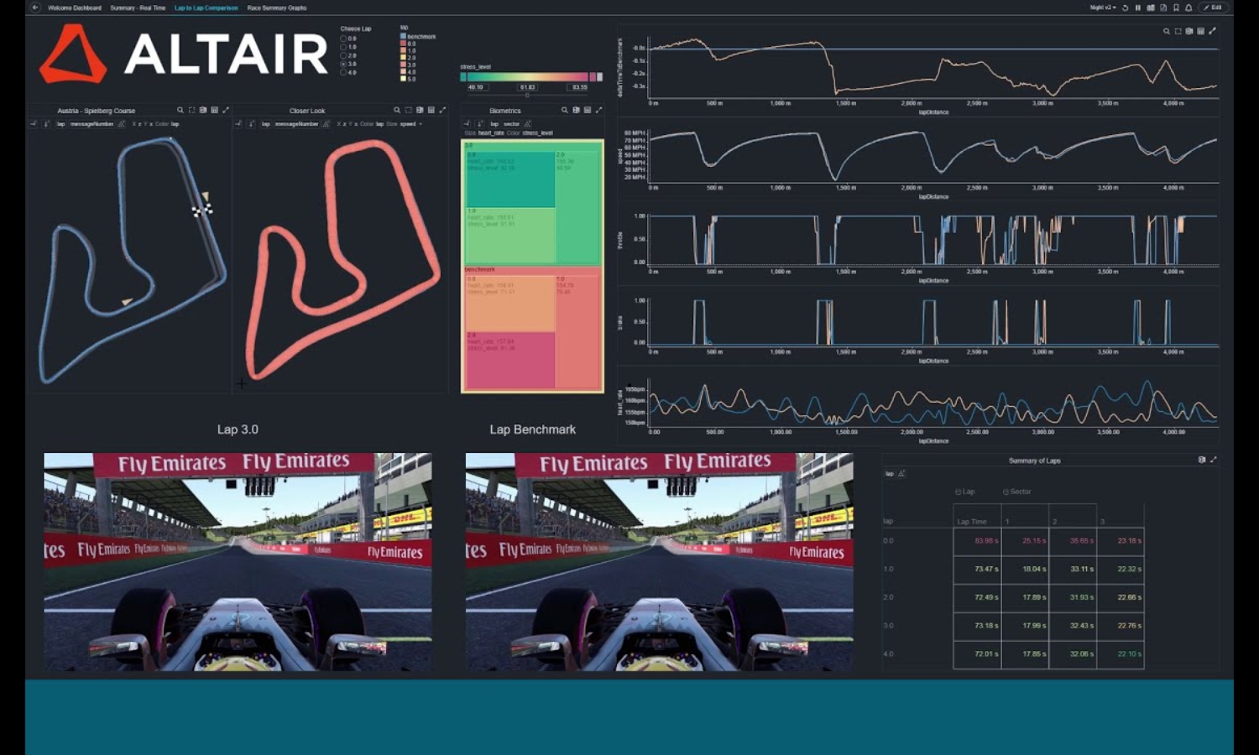Click the 72.01 s lap time cell
Image resolution: width=1259 pixels, height=755 pixels.
point(977,654)
